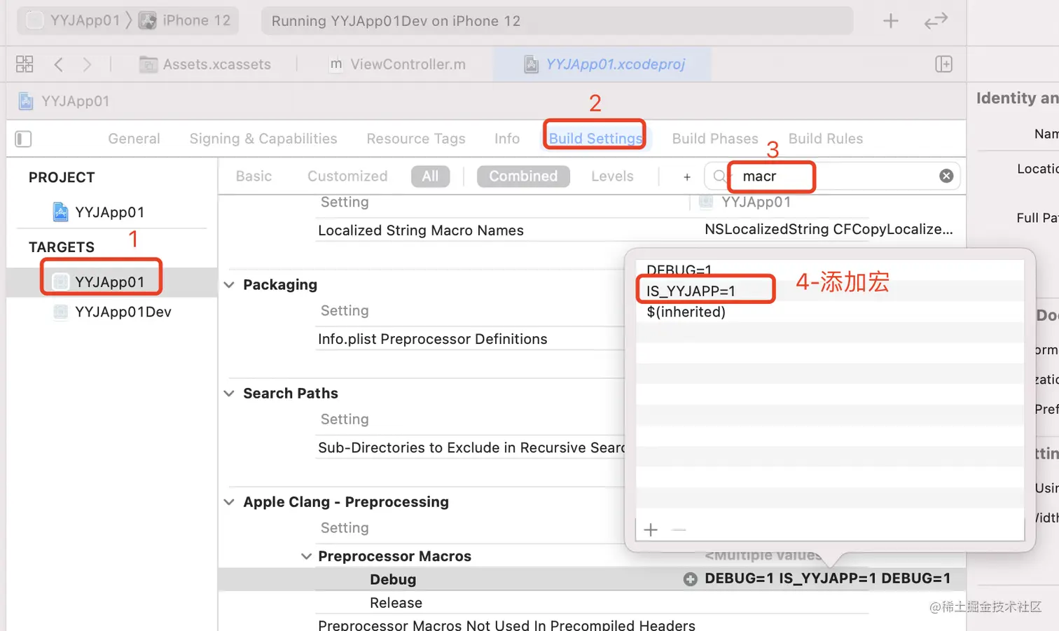Select the Combined view mode

pyautogui.click(x=523, y=176)
